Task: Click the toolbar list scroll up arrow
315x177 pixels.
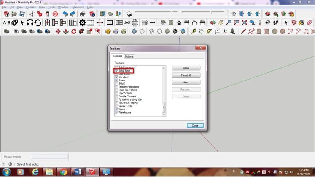Action: 164,68
